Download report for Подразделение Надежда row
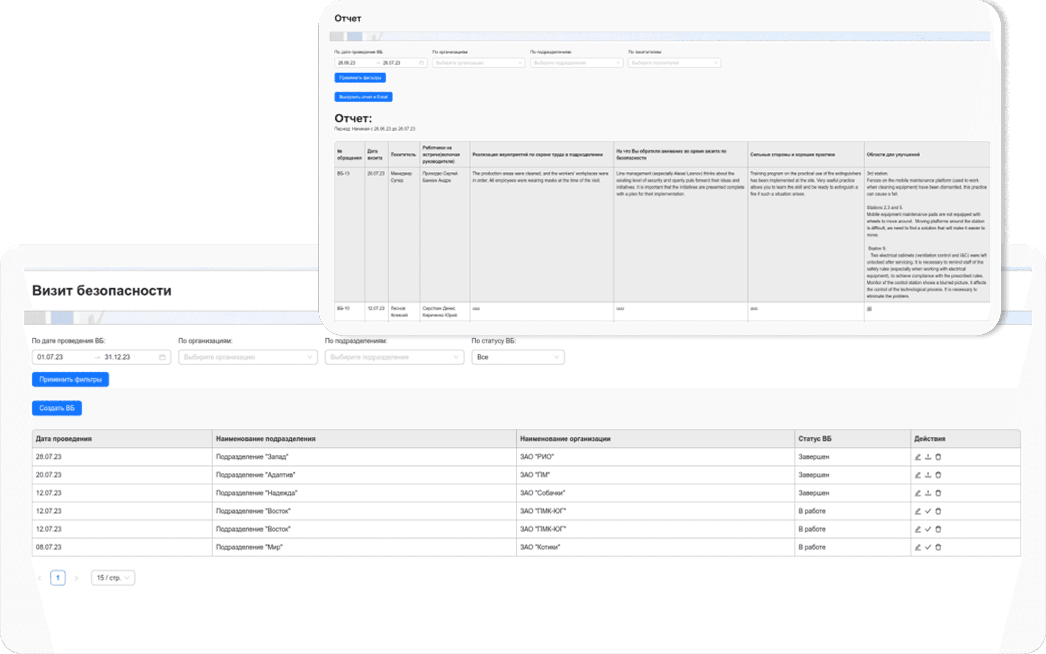 click(x=928, y=493)
